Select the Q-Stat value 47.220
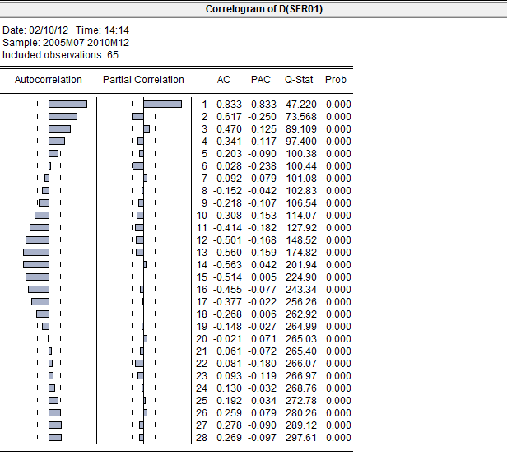 [x=300, y=105]
